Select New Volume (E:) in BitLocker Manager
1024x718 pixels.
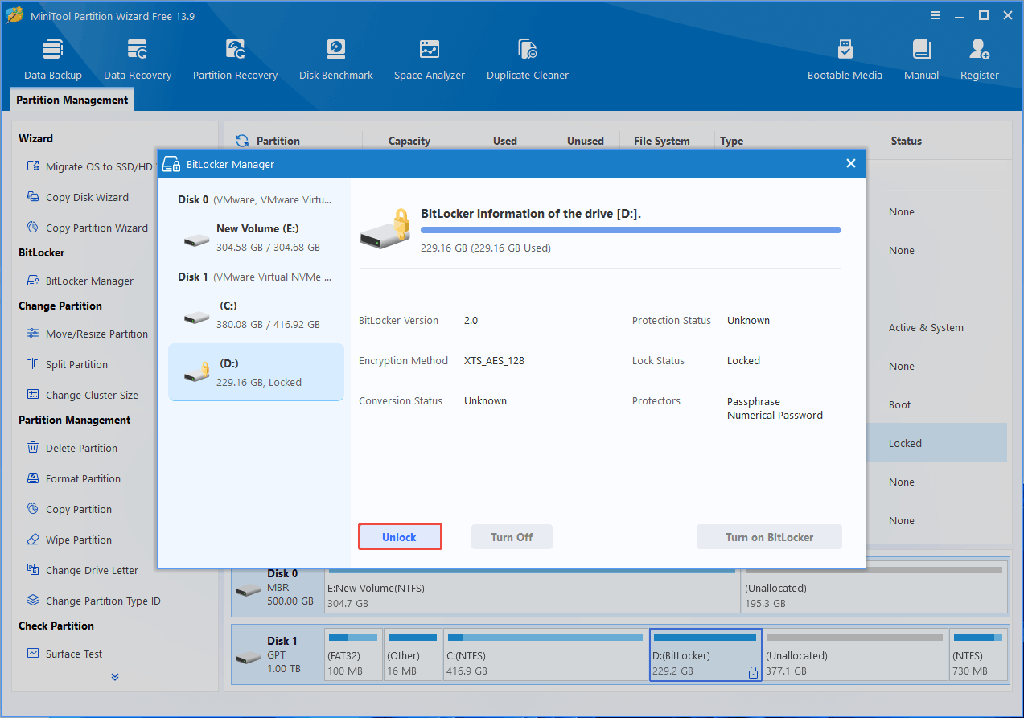[x=256, y=238]
